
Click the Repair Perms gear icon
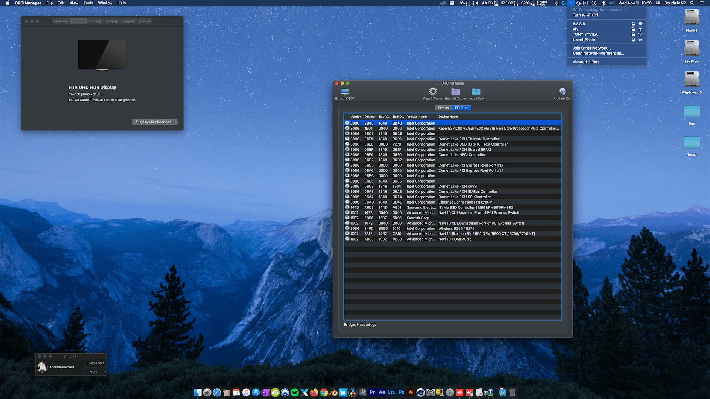tap(433, 92)
